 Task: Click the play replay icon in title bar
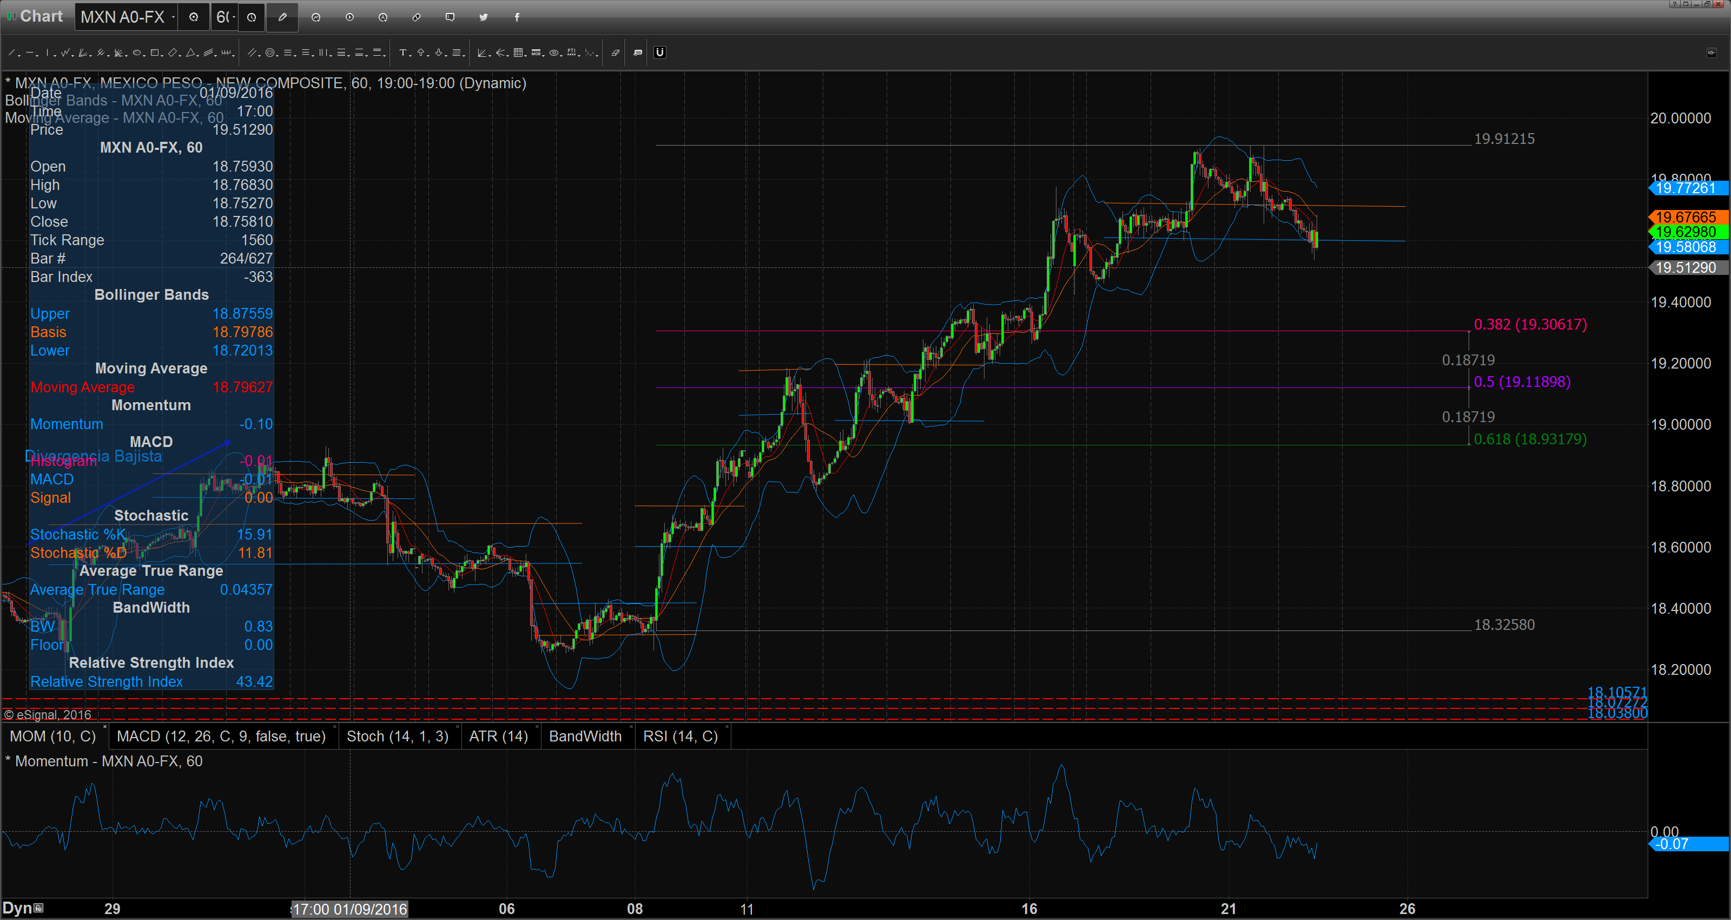tap(349, 17)
